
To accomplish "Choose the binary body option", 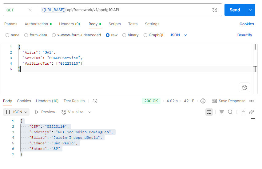I will tap(125, 35).
